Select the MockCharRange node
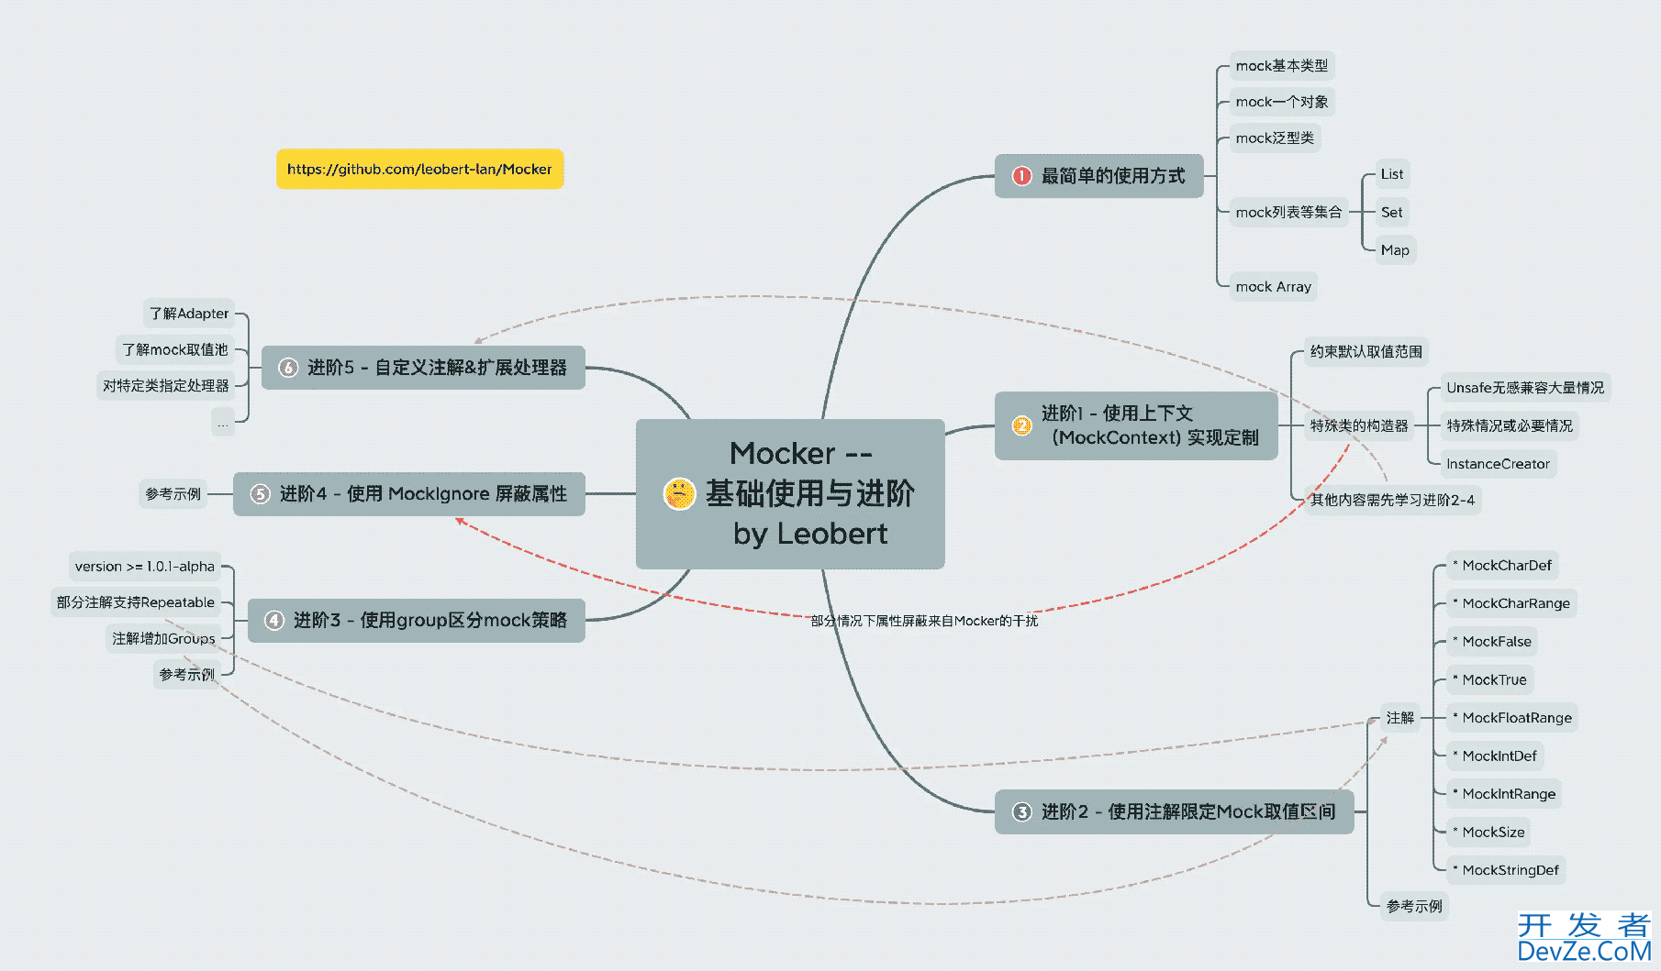Image resolution: width=1661 pixels, height=971 pixels. tap(1511, 603)
